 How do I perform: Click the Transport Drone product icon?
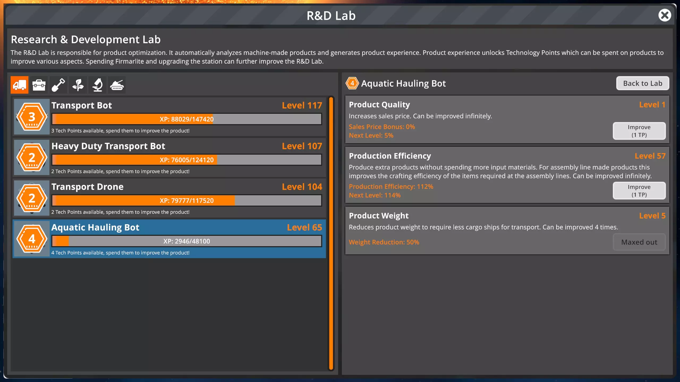click(x=32, y=198)
